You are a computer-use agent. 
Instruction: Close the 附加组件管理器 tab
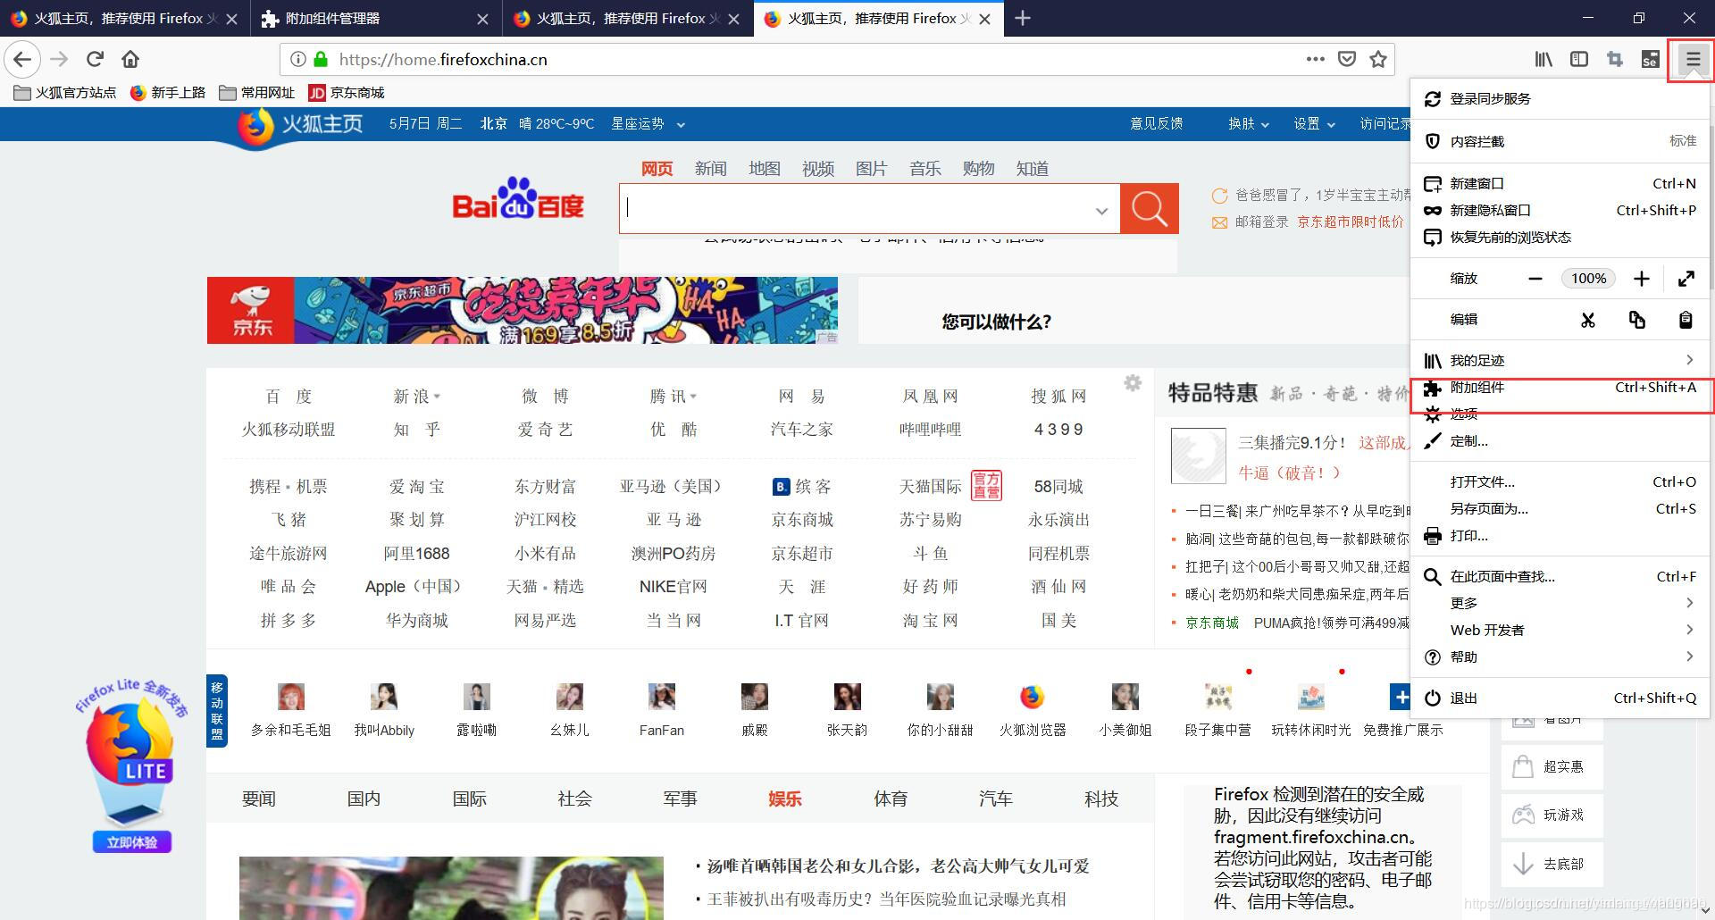tap(482, 19)
